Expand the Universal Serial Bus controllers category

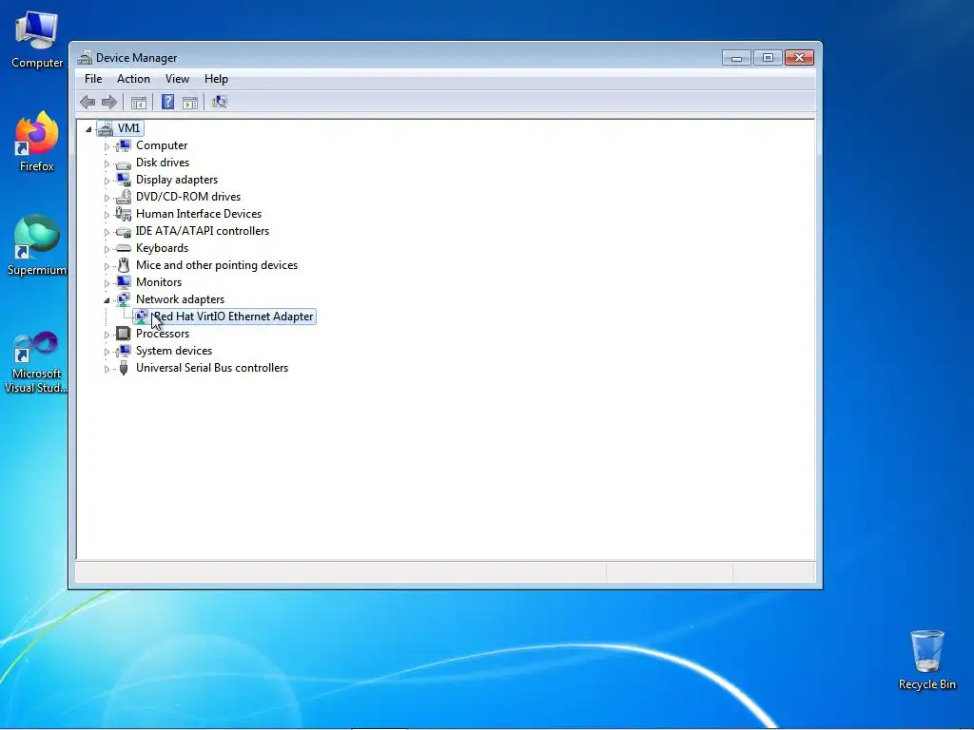107,369
